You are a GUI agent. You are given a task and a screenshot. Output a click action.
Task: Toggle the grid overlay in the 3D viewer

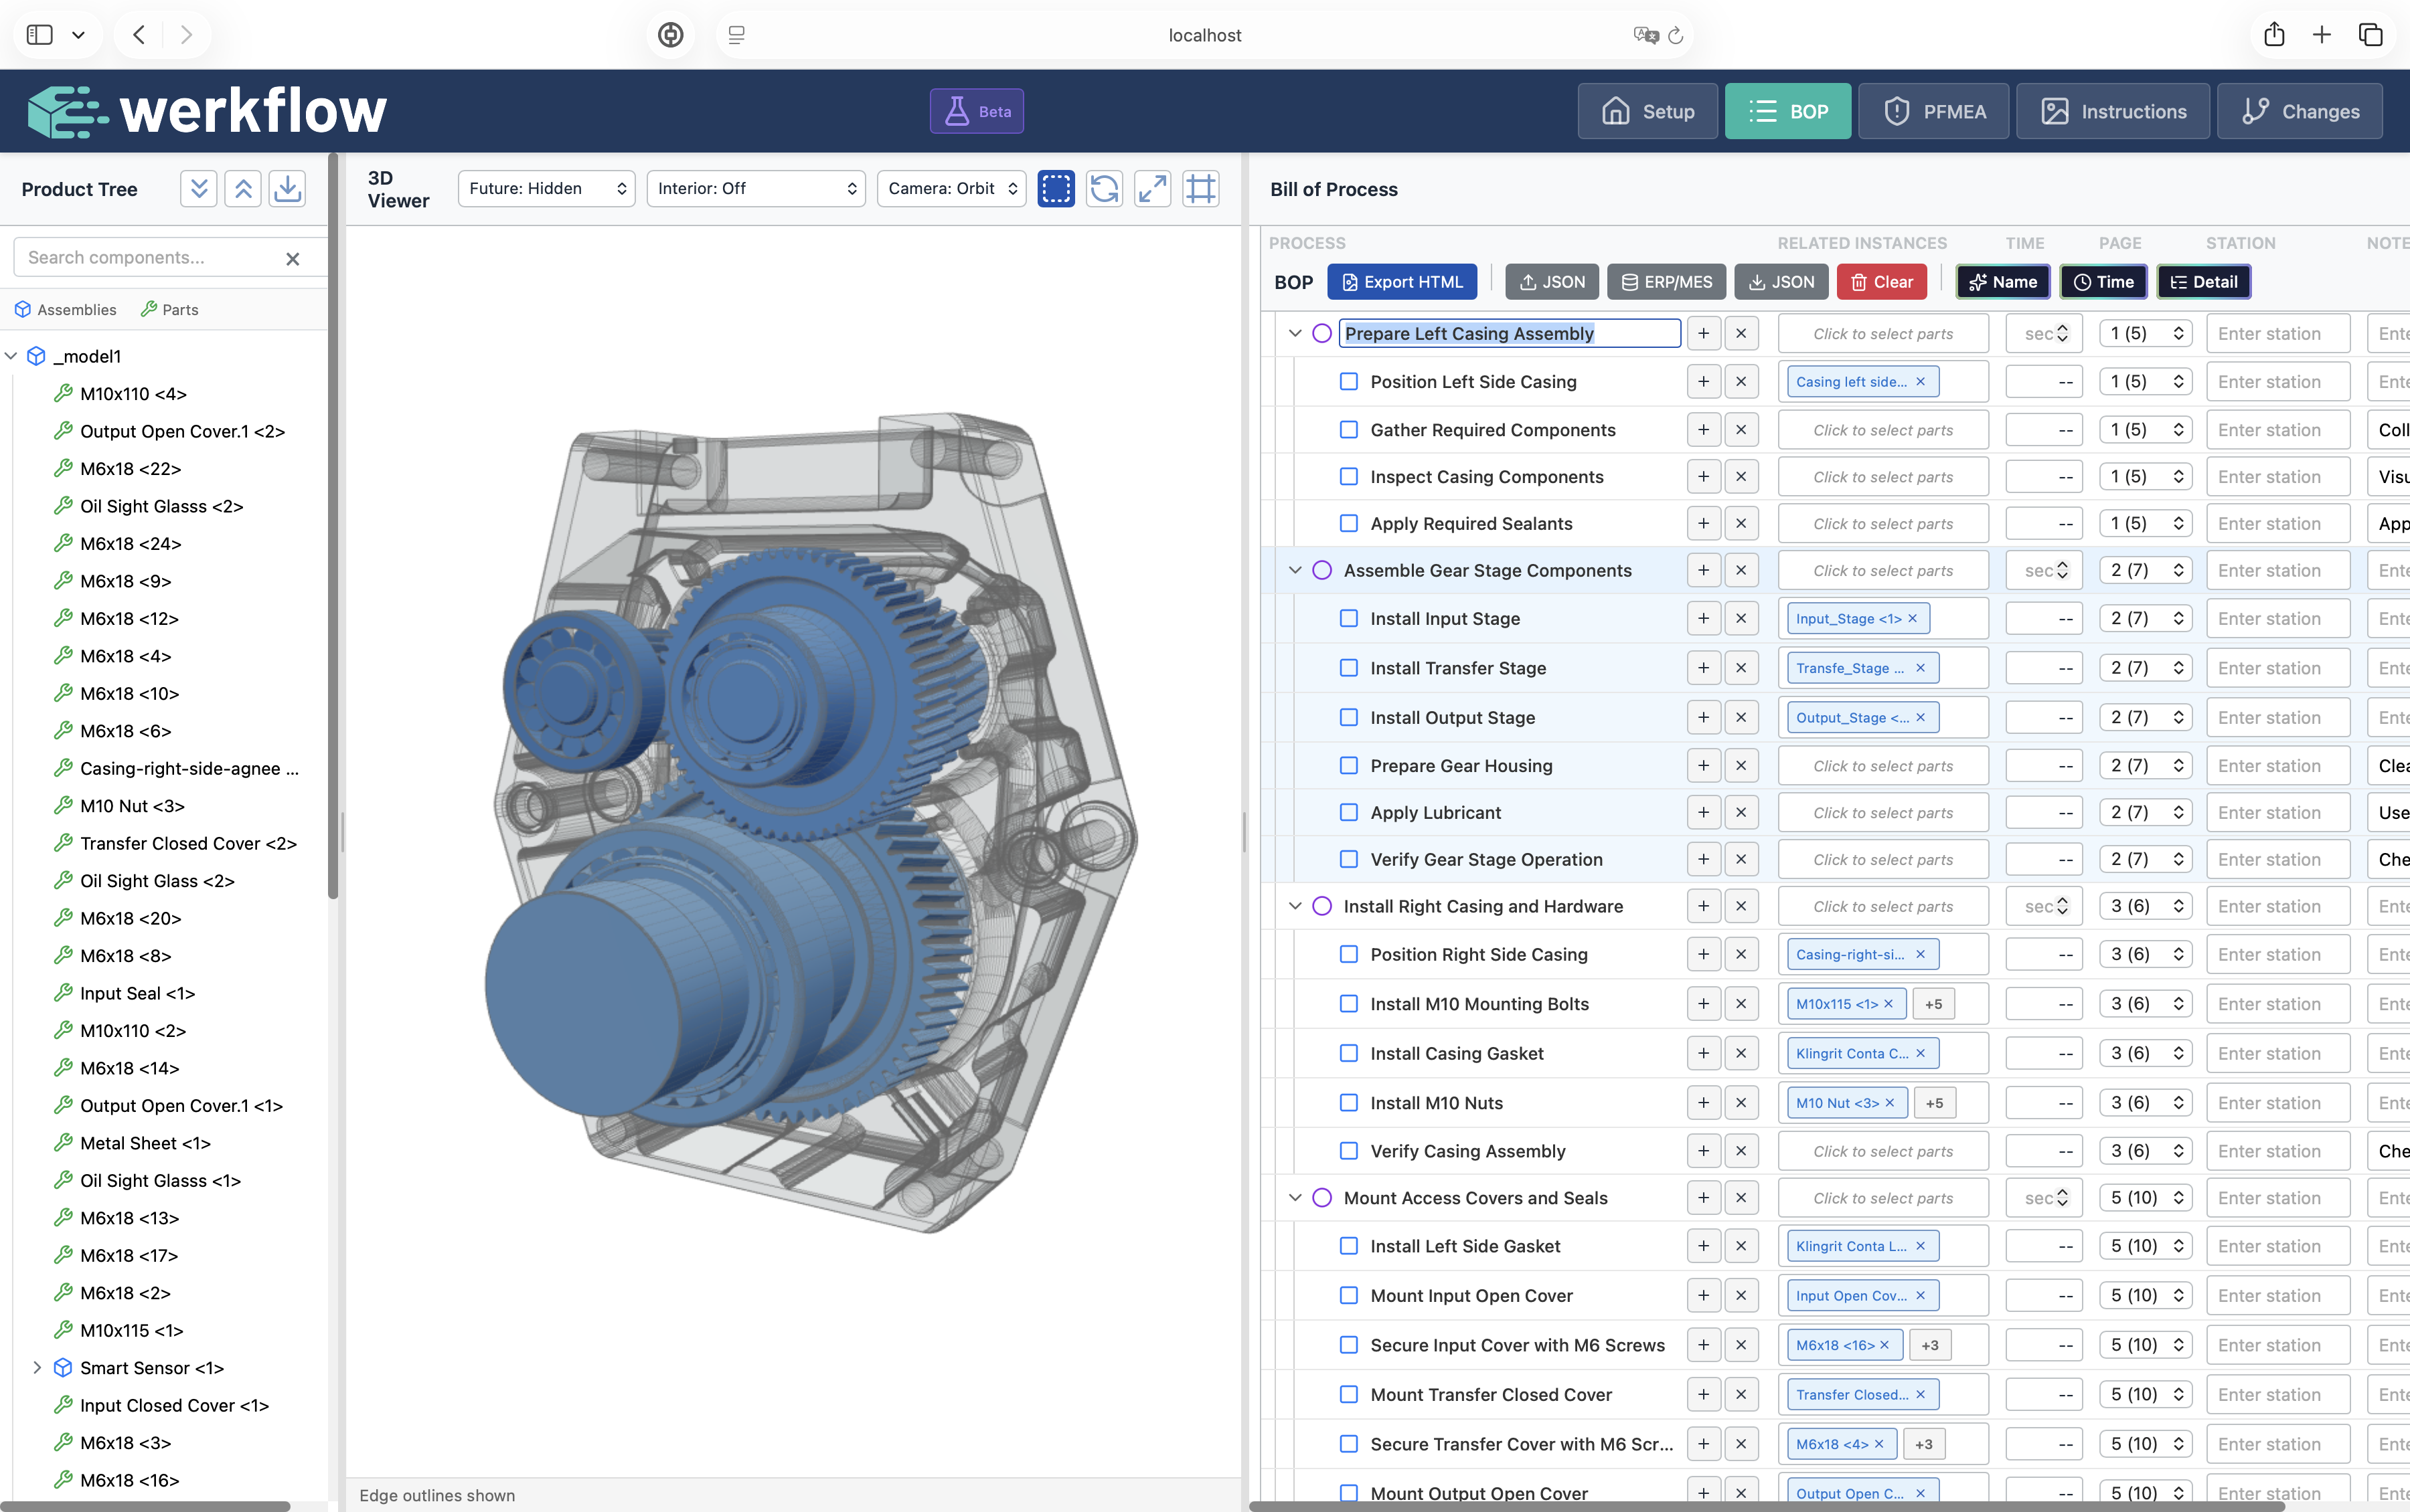point(1200,188)
